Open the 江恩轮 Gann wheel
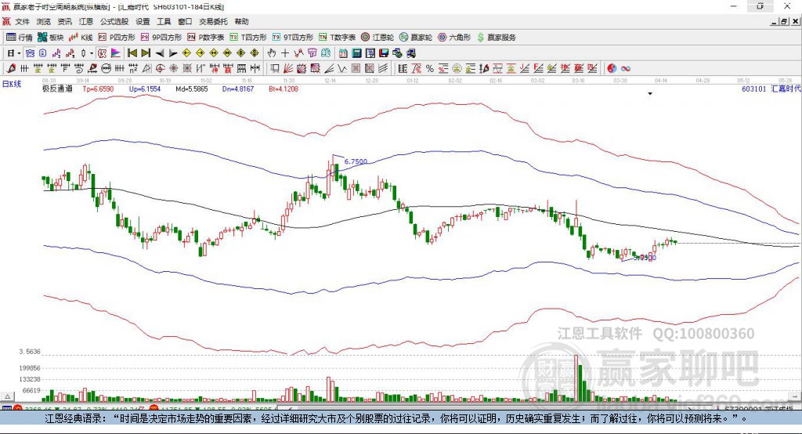The image size is (802, 434). tap(378, 38)
